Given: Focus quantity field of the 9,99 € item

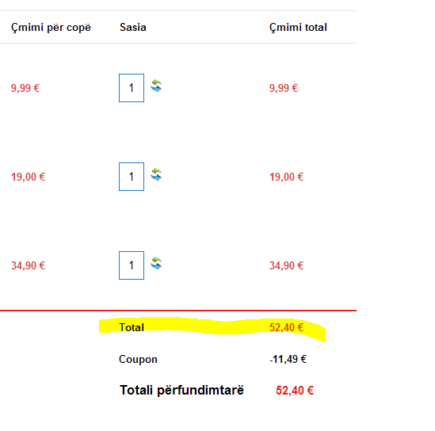Looking at the screenshot, I should pos(132,88).
